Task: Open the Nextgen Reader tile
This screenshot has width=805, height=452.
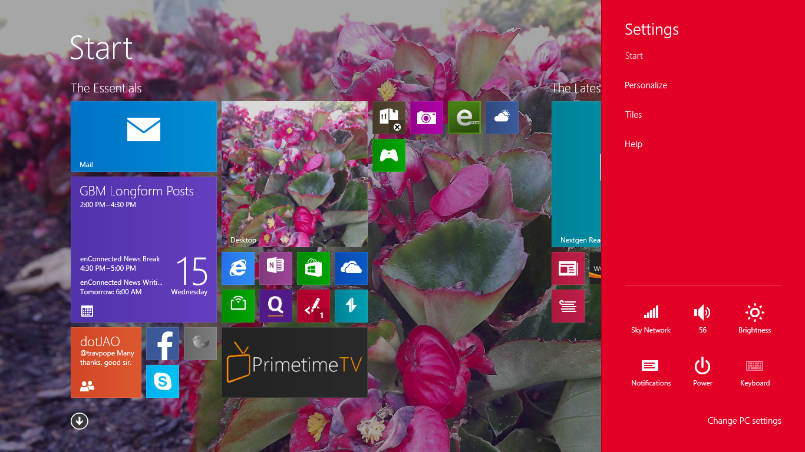Action: tap(576, 174)
